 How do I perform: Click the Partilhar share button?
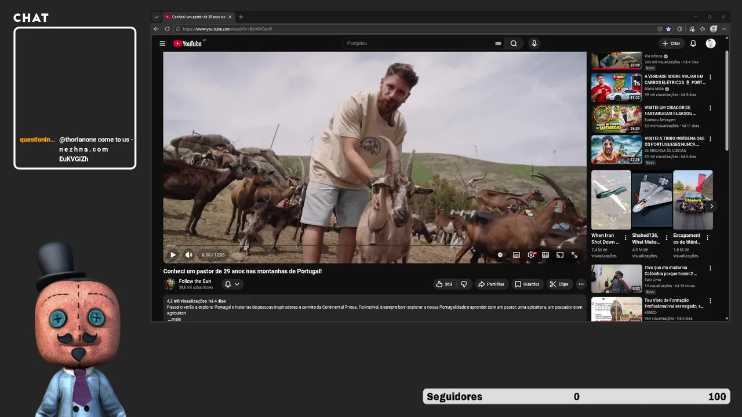click(492, 284)
